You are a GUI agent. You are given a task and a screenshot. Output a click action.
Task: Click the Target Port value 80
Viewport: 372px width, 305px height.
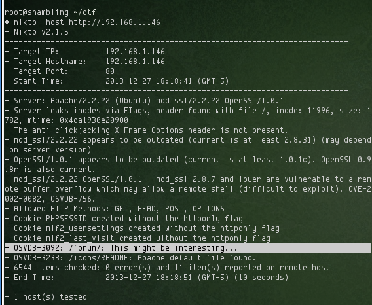[x=110, y=71]
